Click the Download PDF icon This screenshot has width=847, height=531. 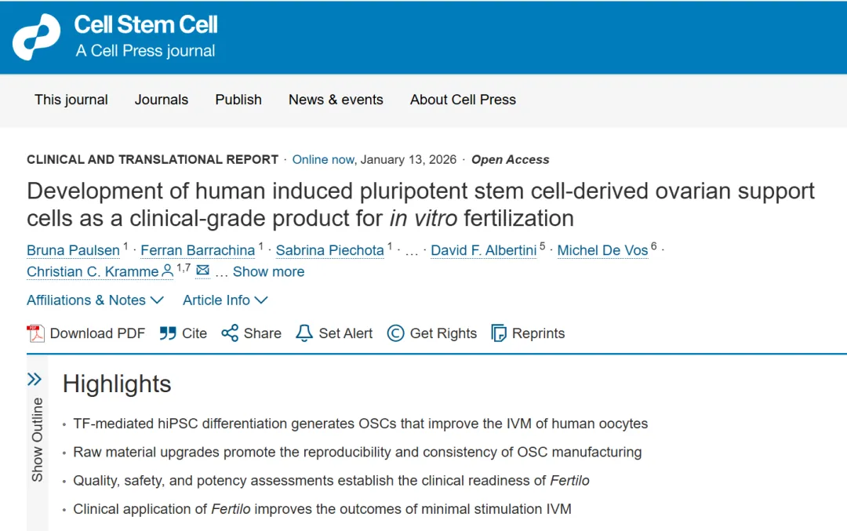(x=36, y=333)
